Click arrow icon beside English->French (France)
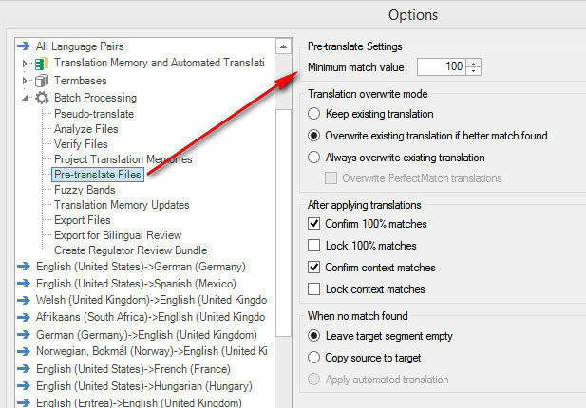This screenshot has height=408, width=586. pos(24,369)
